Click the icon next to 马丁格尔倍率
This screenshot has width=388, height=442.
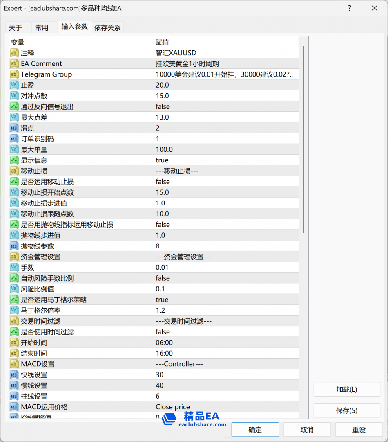[x=14, y=310]
